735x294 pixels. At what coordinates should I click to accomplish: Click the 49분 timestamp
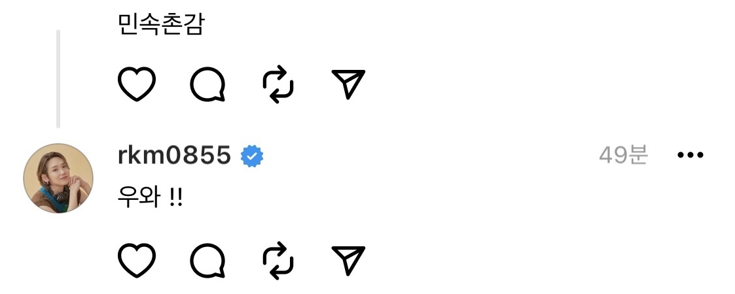622,155
